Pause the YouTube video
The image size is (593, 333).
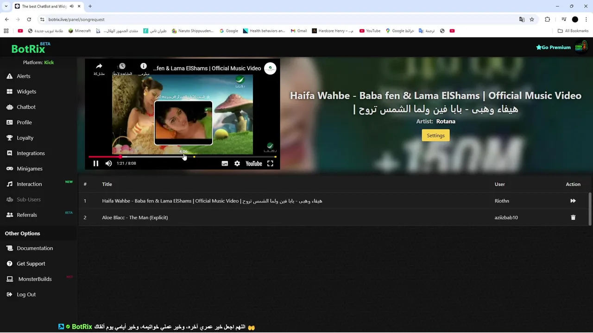pos(96,163)
